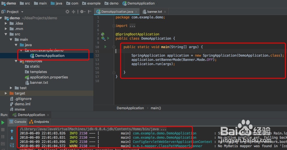Open application.properties file

point(46,77)
